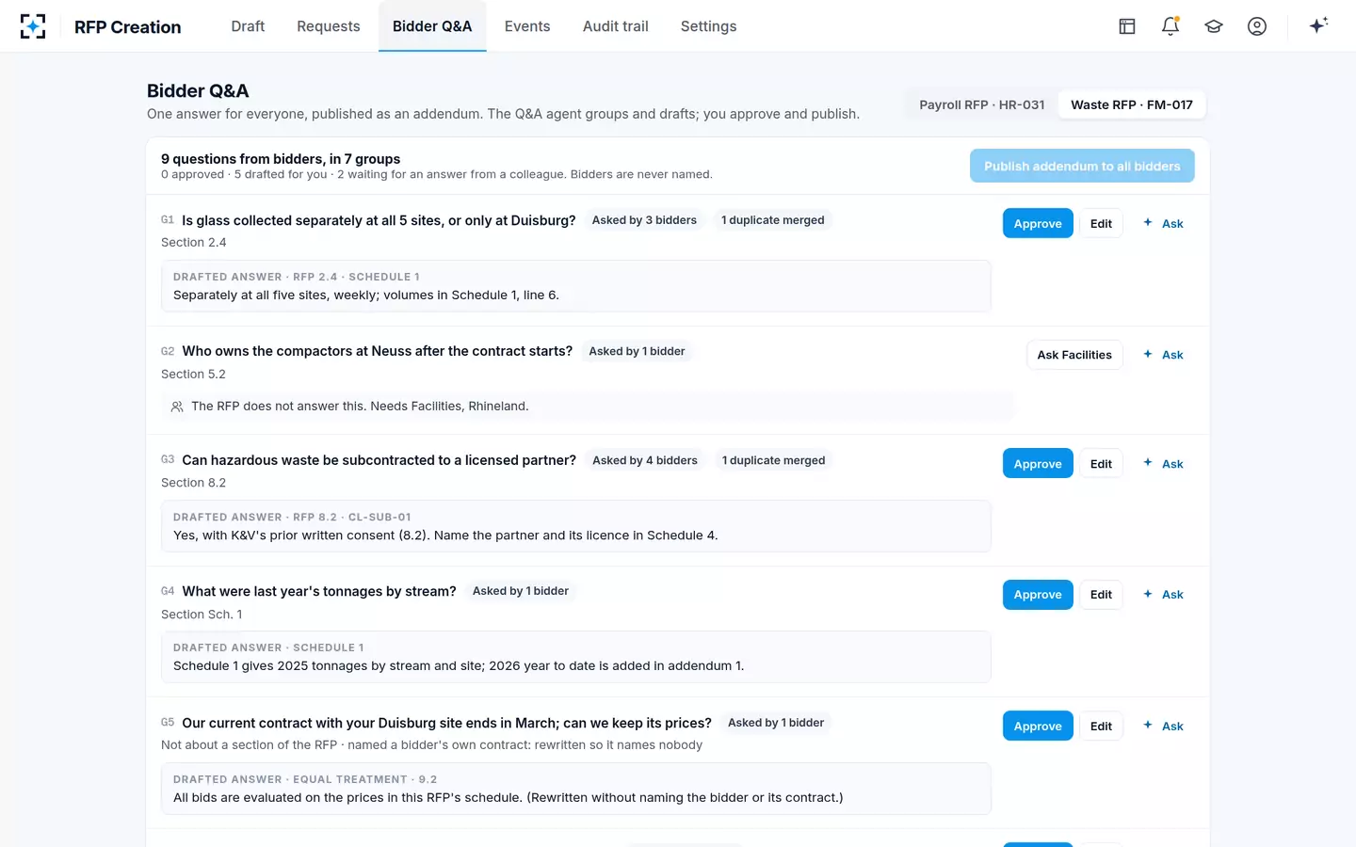Open the Settings tab
The height and width of the screenshot is (847, 1356).
(709, 26)
